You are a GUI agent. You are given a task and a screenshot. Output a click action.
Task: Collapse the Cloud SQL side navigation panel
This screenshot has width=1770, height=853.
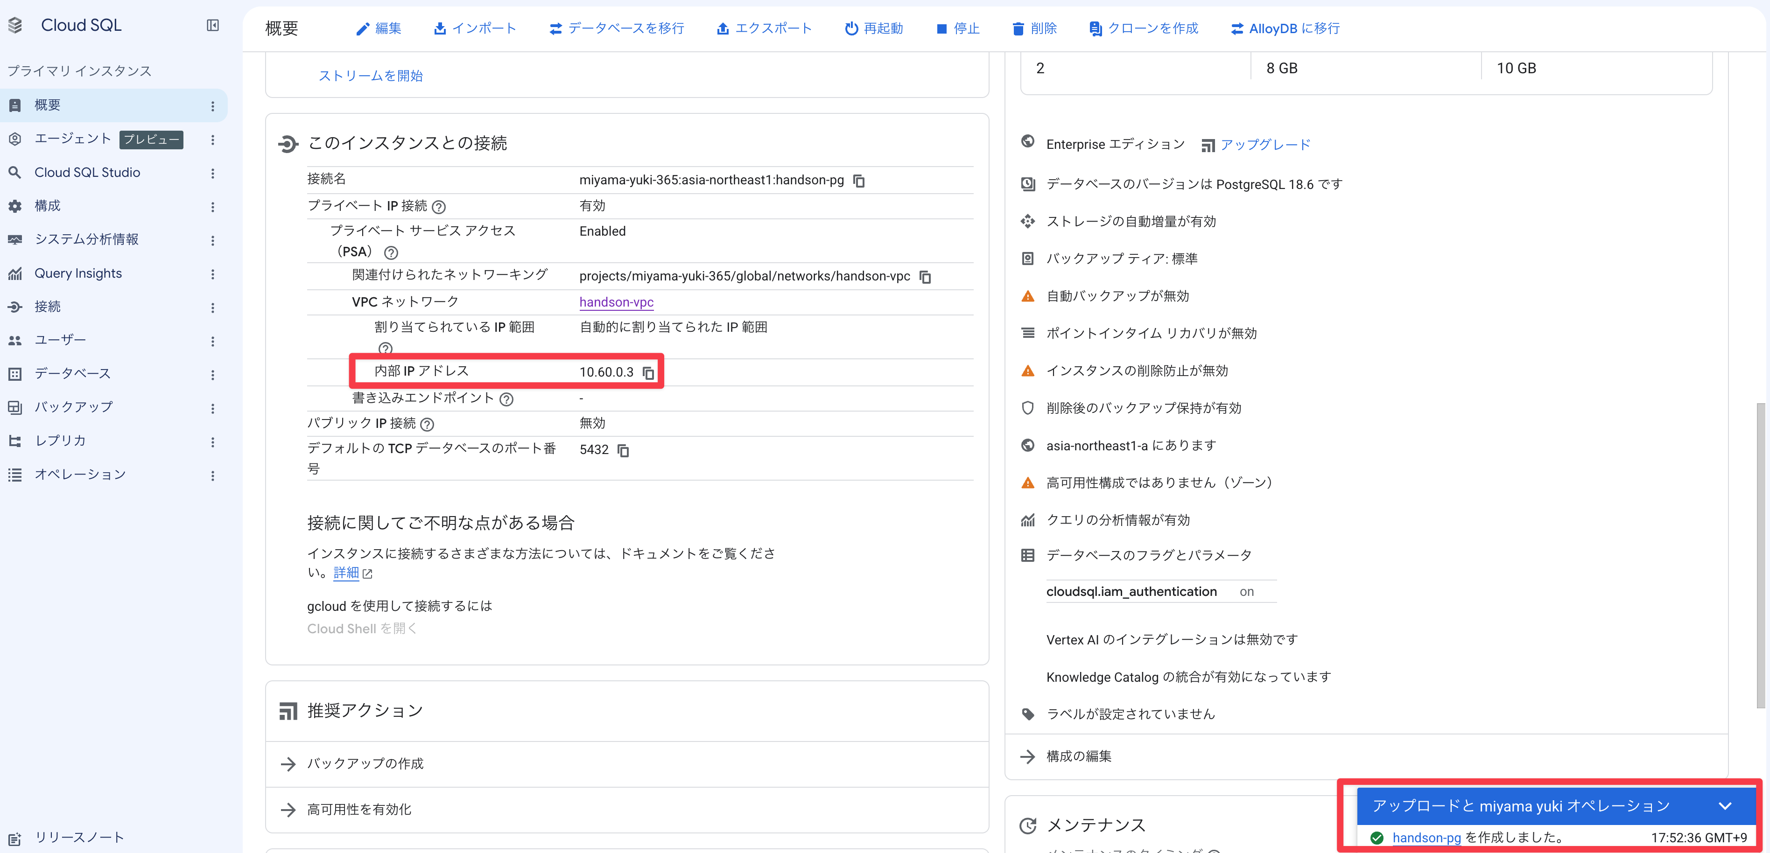click(x=212, y=25)
